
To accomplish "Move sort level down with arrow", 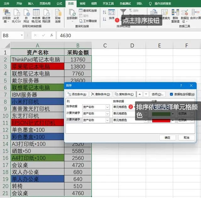I will click(x=146, y=94).
